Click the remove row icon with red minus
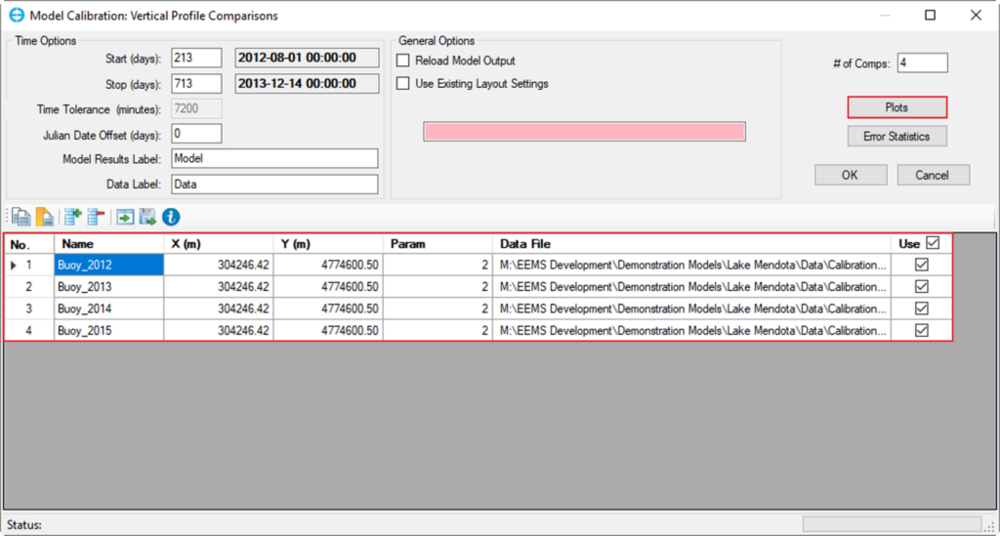Screen dimensions: 1000x536 [x=96, y=217]
